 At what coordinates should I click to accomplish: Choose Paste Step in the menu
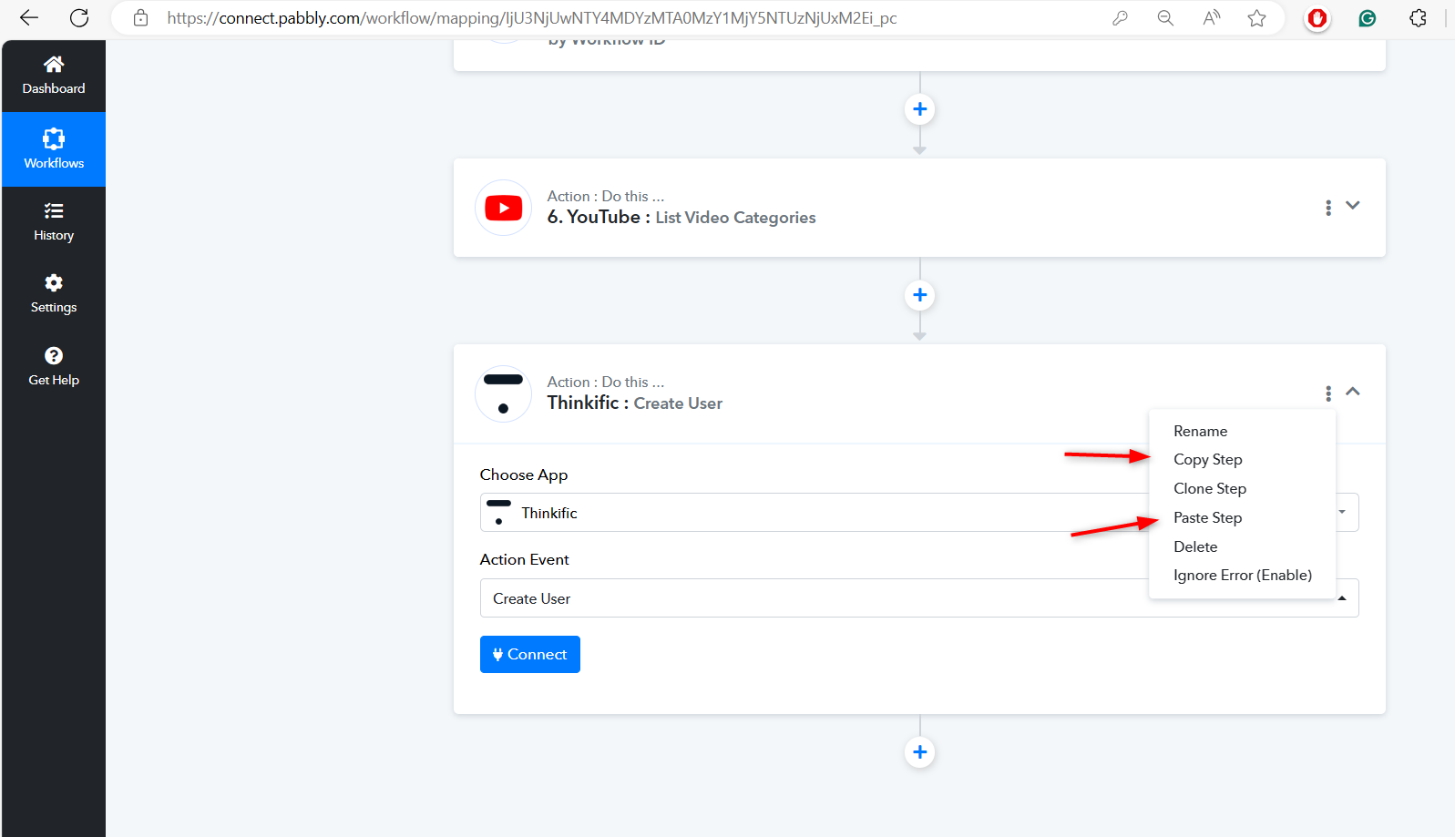tap(1207, 518)
